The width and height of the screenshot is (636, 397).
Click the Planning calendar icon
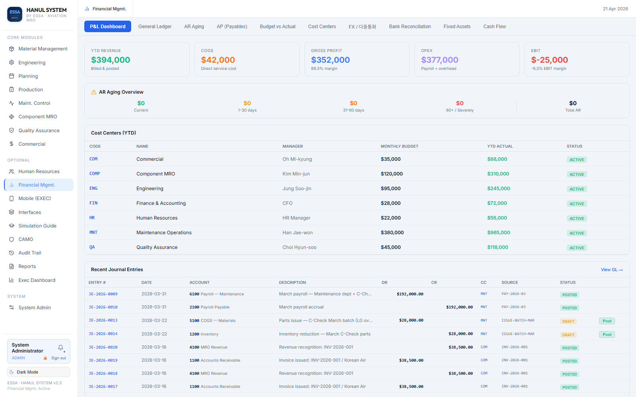[x=12, y=76]
